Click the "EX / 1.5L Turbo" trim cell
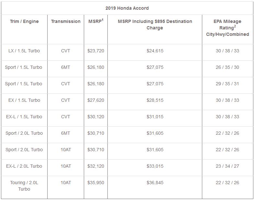 [24, 100]
